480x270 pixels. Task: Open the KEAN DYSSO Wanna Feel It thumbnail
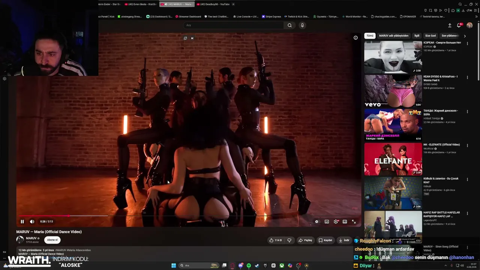tap(393, 91)
